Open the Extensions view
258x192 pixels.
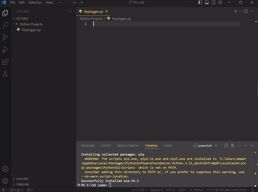tap(5, 62)
